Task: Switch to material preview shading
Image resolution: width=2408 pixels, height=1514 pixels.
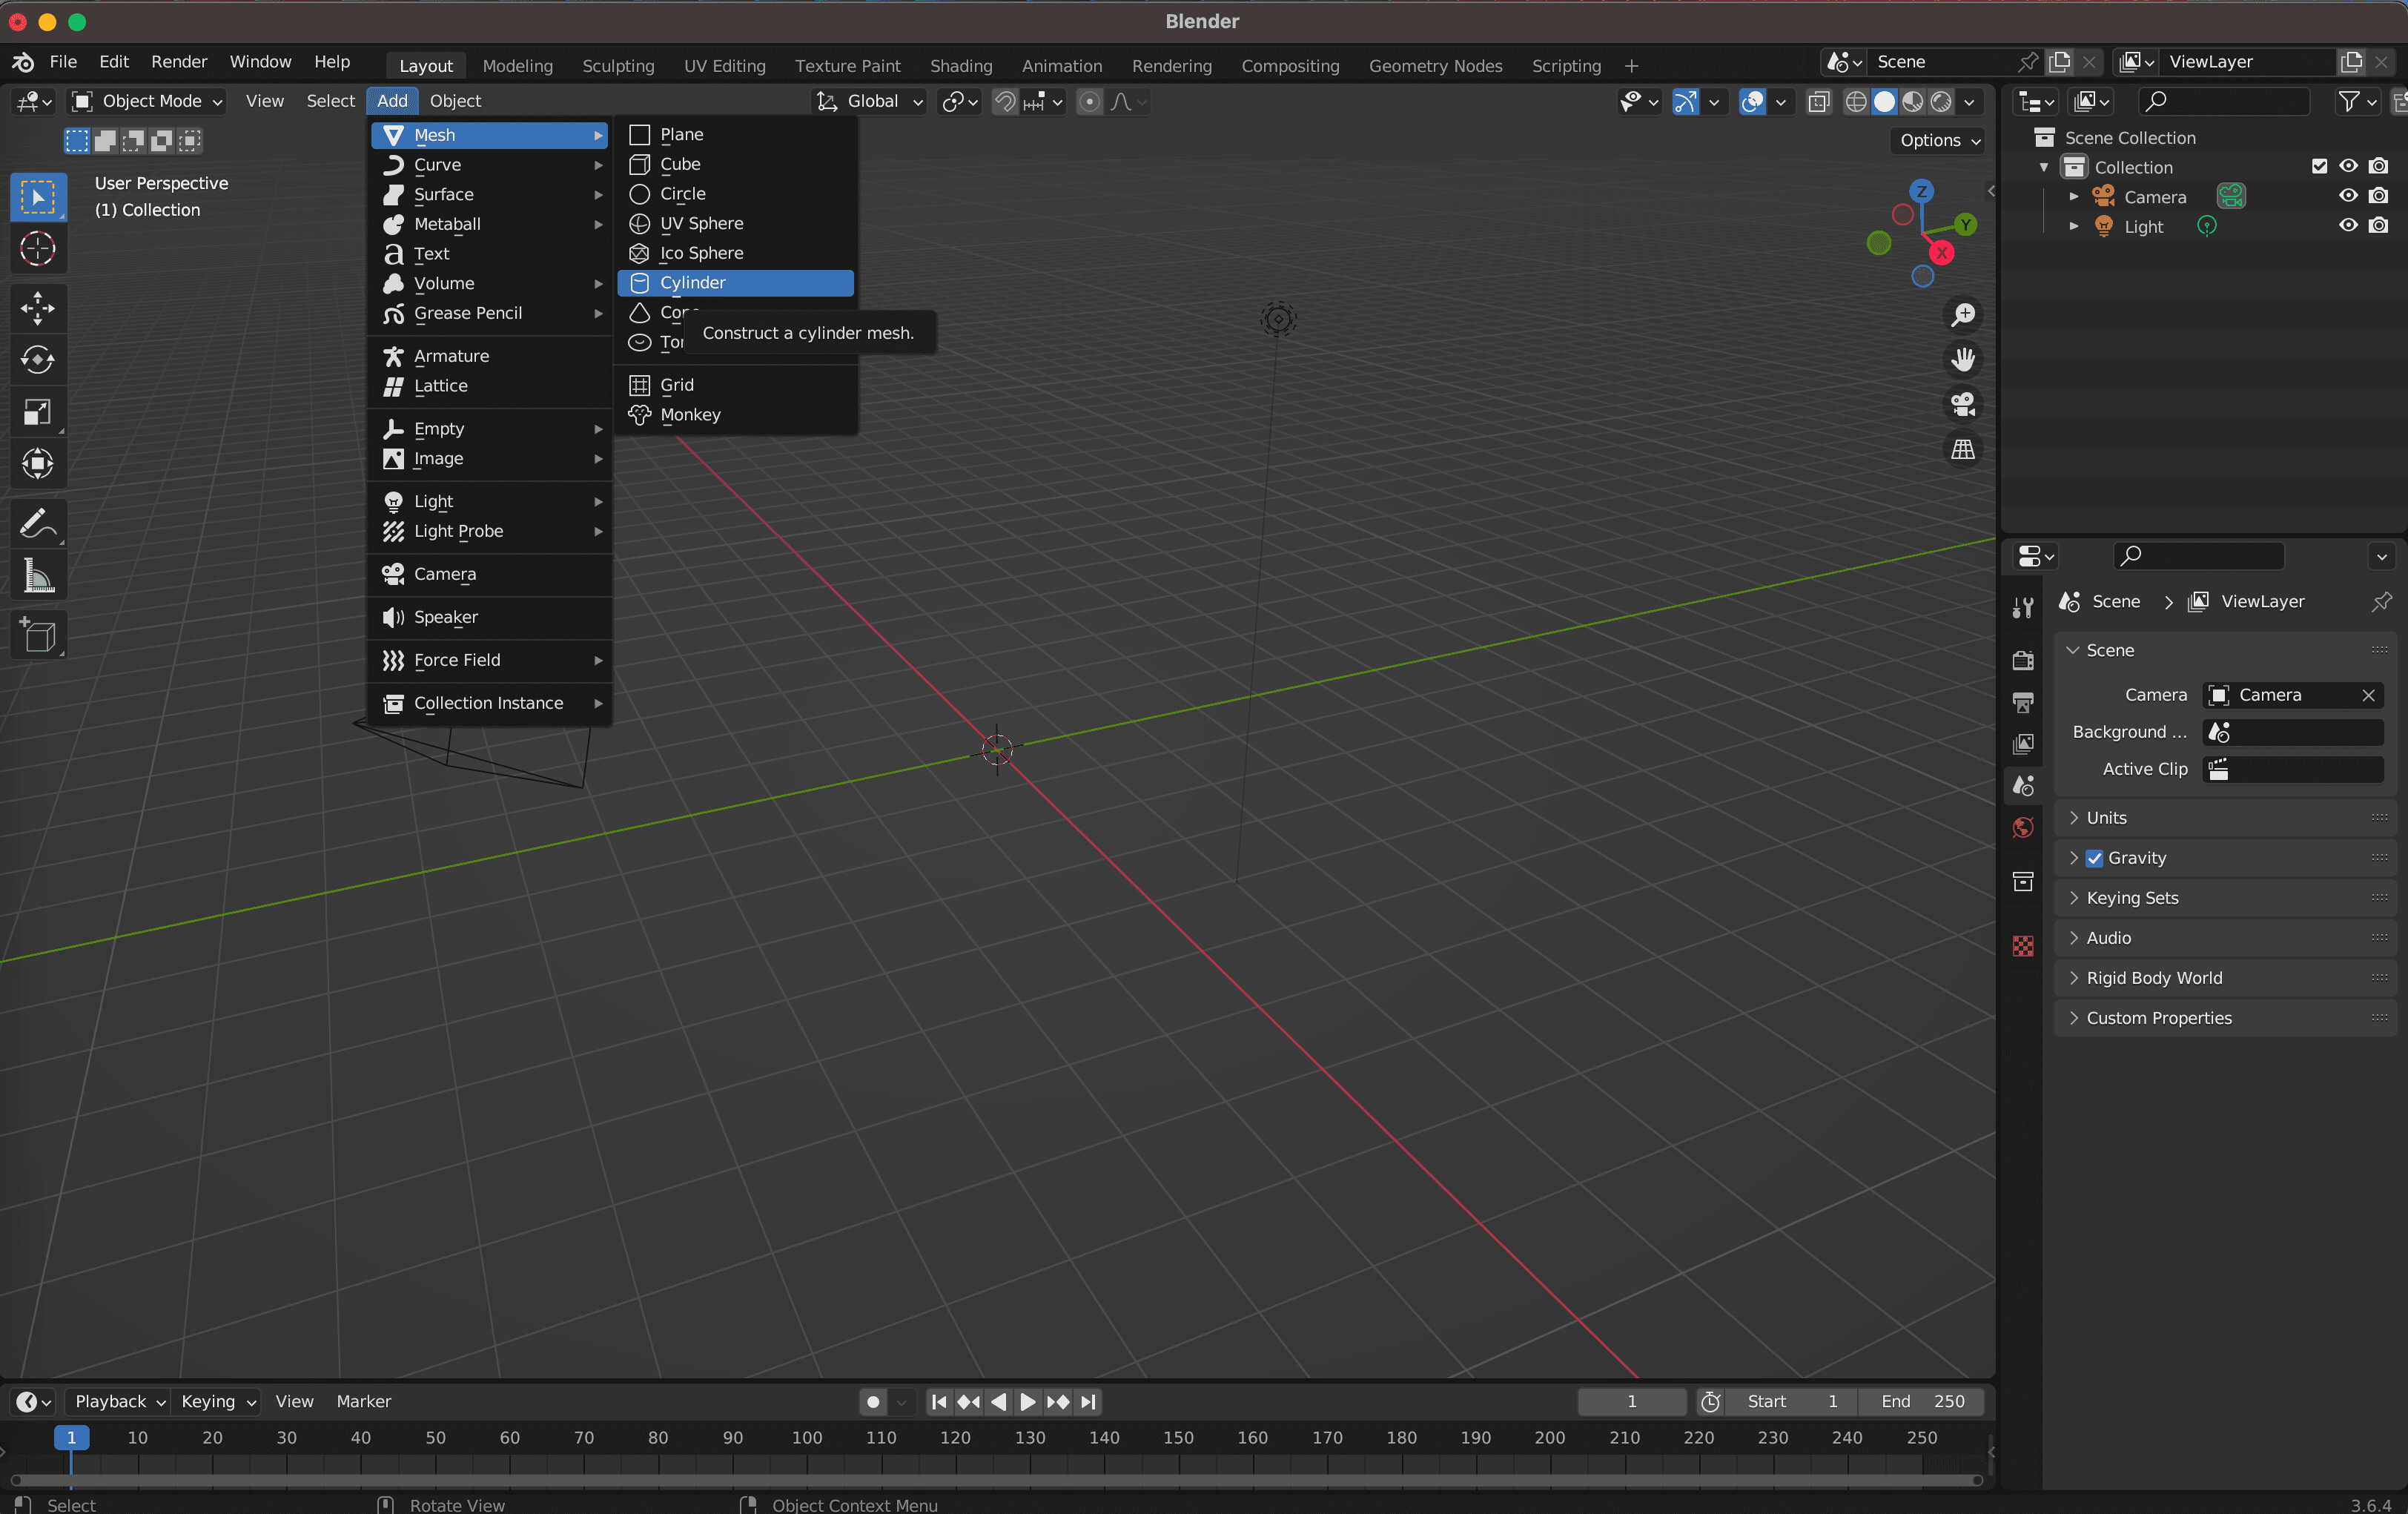Action: [x=1912, y=101]
